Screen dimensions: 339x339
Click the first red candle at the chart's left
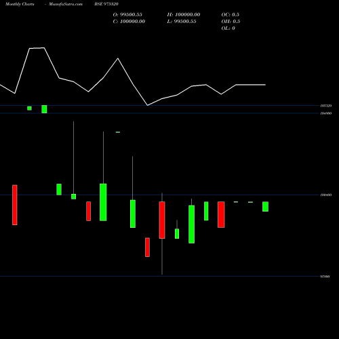tap(15, 205)
